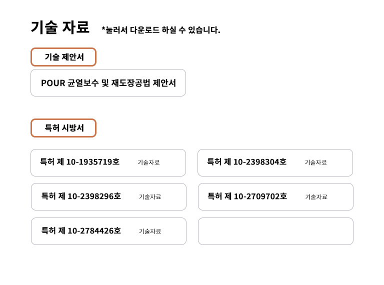Click the 기술 자료 page heading

(60, 27)
